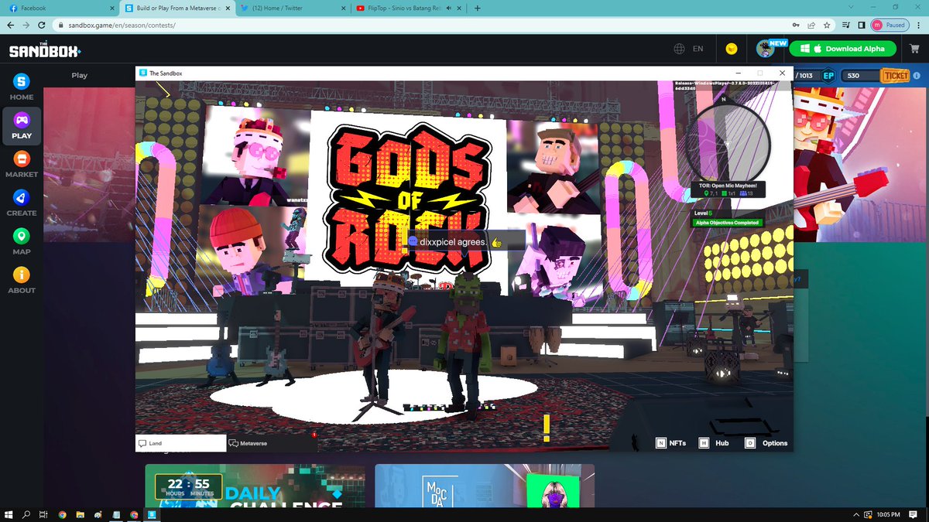This screenshot has height=522, width=929.
Task: Open the Home section in Sandbox sidebar
Action: 22,87
